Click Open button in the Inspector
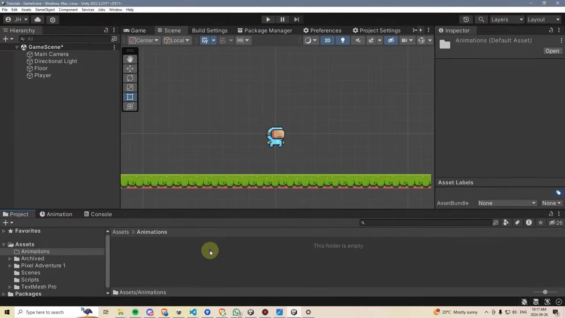Viewport: 565px width, 318px height. coord(552,51)
